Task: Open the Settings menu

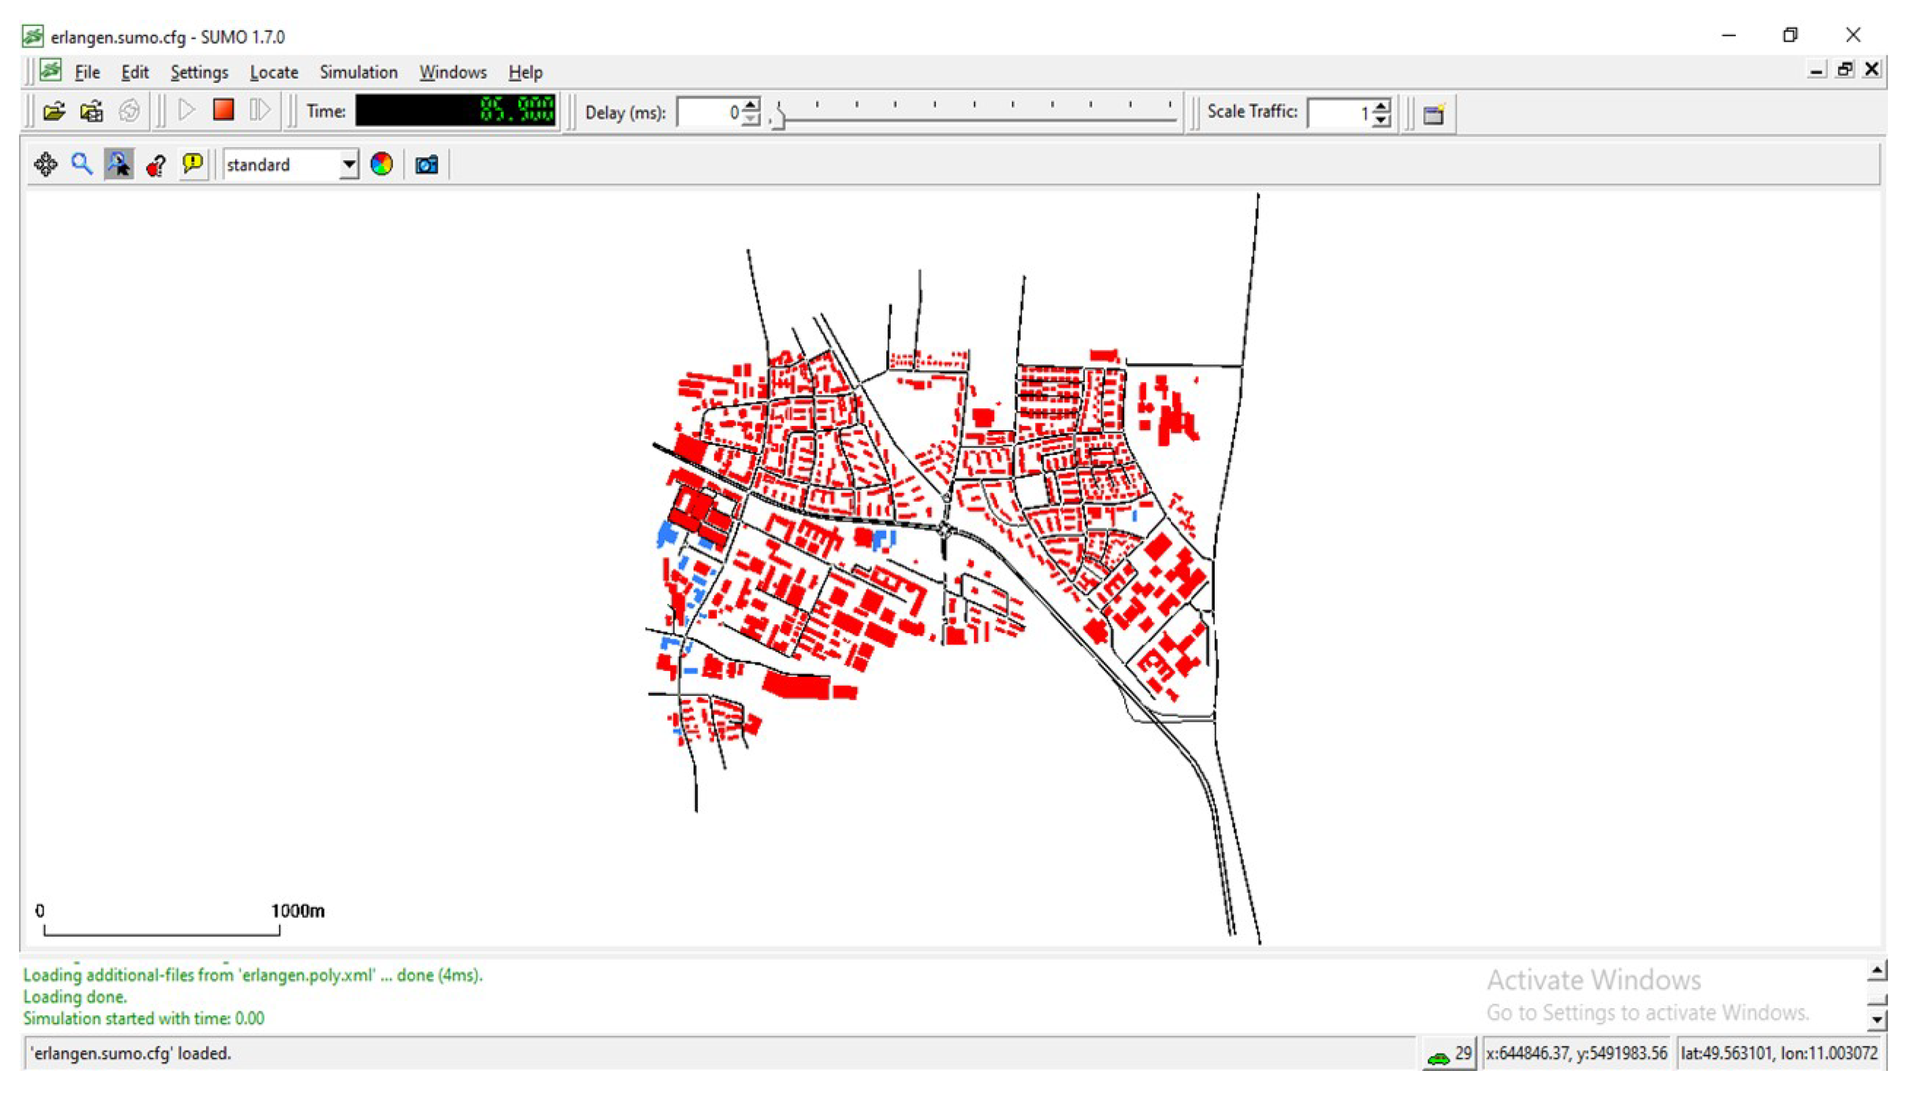Action: pos(198,72)
